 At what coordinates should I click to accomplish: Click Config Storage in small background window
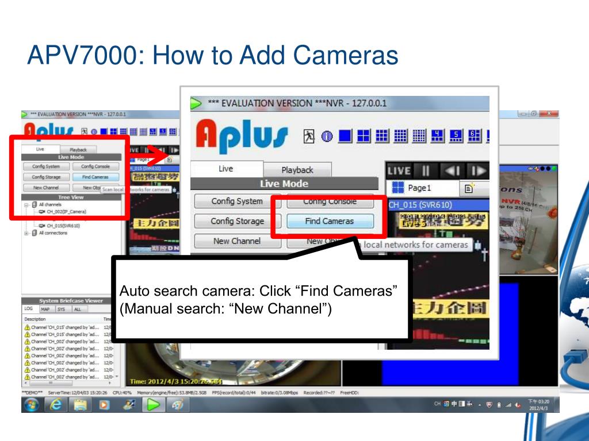(x=46, y=177)
